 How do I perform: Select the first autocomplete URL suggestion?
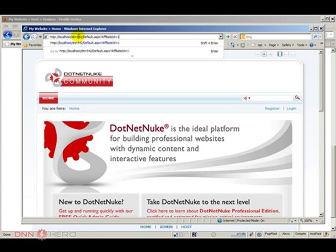tap(133, 43)
